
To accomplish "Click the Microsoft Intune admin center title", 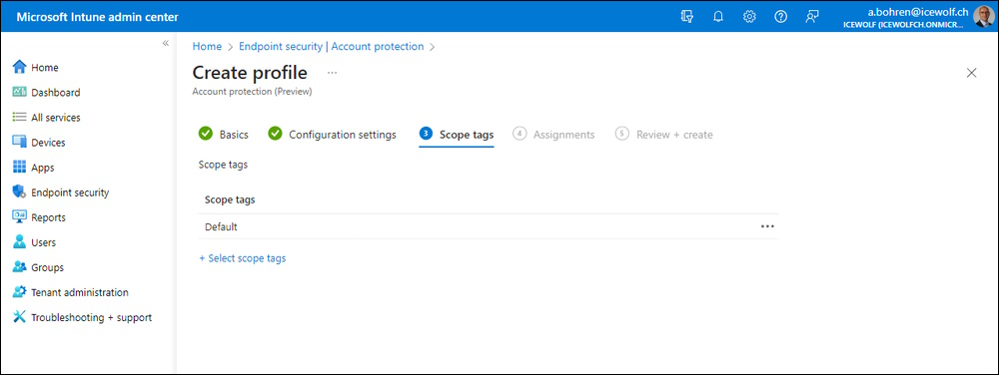I will coord(98,17).
